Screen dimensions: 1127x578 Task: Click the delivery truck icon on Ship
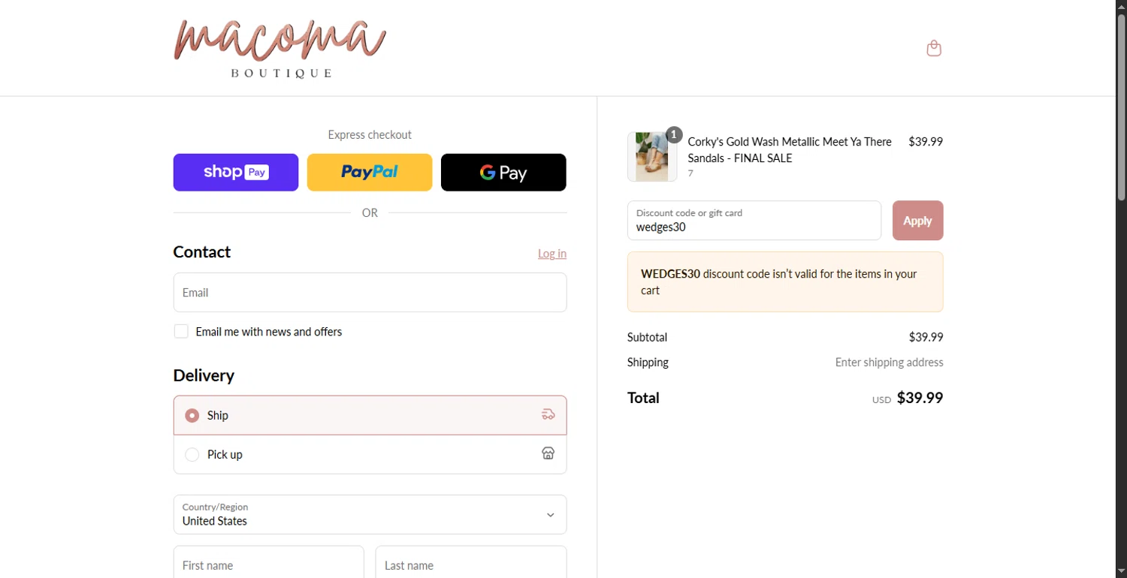[x=548, y=414]
